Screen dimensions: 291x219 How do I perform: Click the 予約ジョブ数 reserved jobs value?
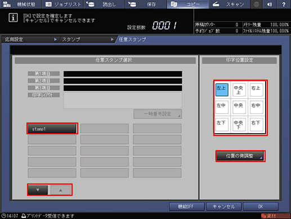[237, 31]
